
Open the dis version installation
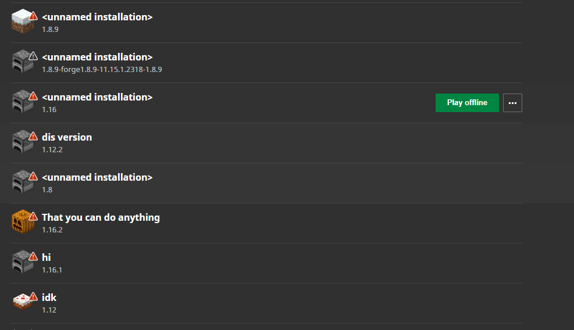pyautogui.click(x=67, y=138)
